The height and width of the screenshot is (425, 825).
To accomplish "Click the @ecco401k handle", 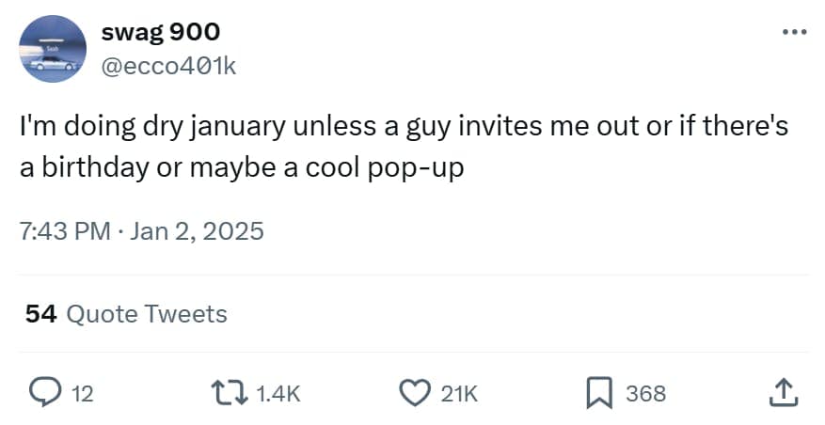I will 168,68.
